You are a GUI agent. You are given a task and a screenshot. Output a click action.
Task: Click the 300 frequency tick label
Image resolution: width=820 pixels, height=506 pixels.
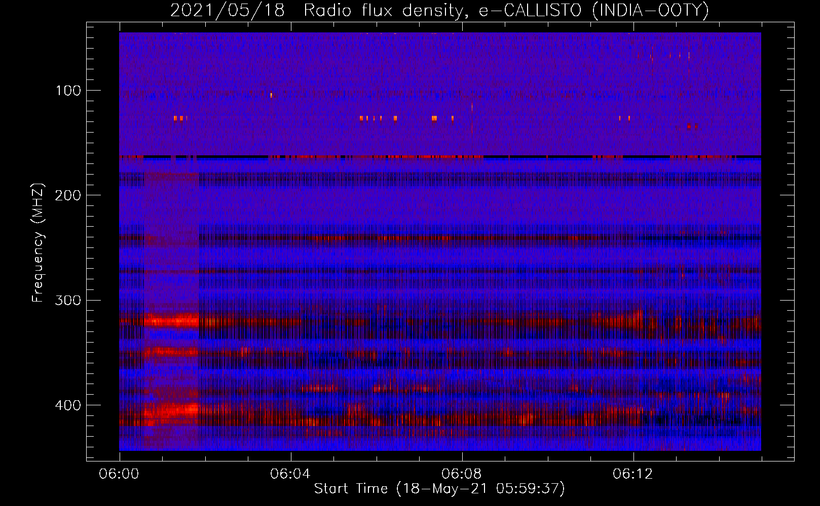pos(68,300)
